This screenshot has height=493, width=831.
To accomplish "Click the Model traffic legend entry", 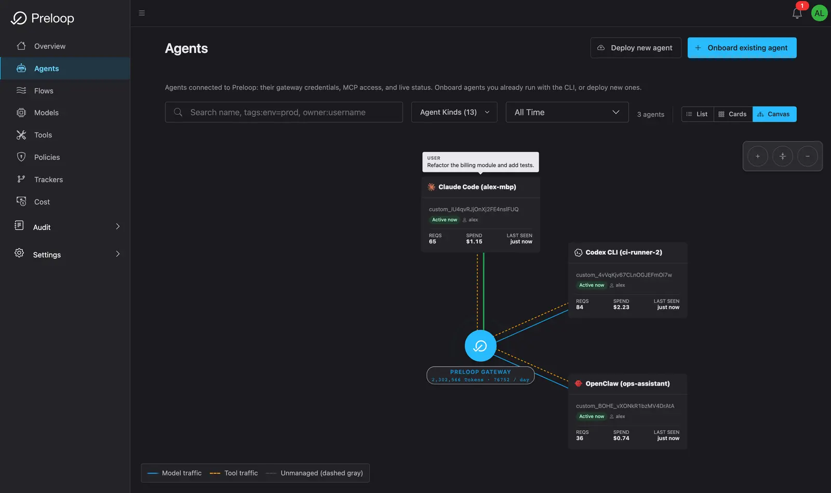I will (175, 473).
